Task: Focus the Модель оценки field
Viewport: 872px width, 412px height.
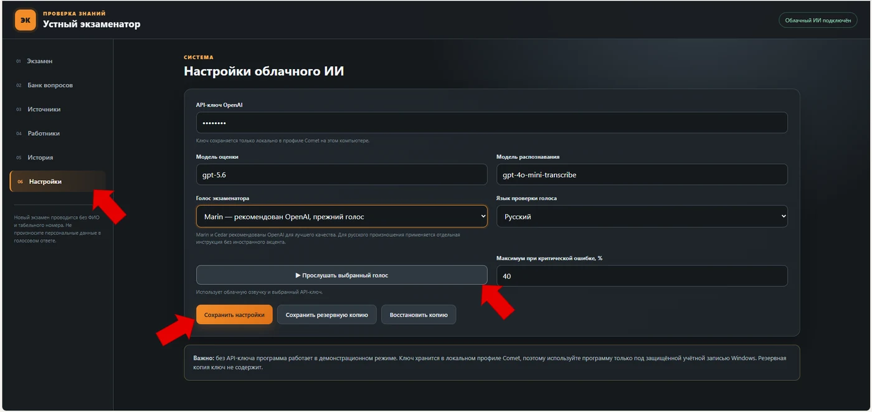Action: pyautogui.click(x=341, y=175)
